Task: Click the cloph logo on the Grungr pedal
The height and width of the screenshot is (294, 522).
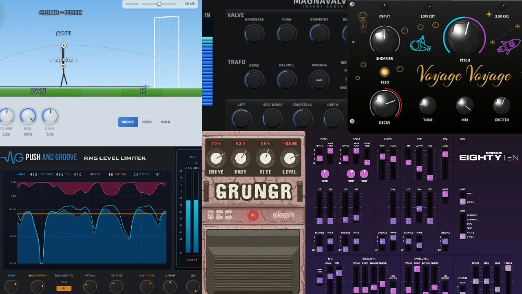Action: pos(283,215)
